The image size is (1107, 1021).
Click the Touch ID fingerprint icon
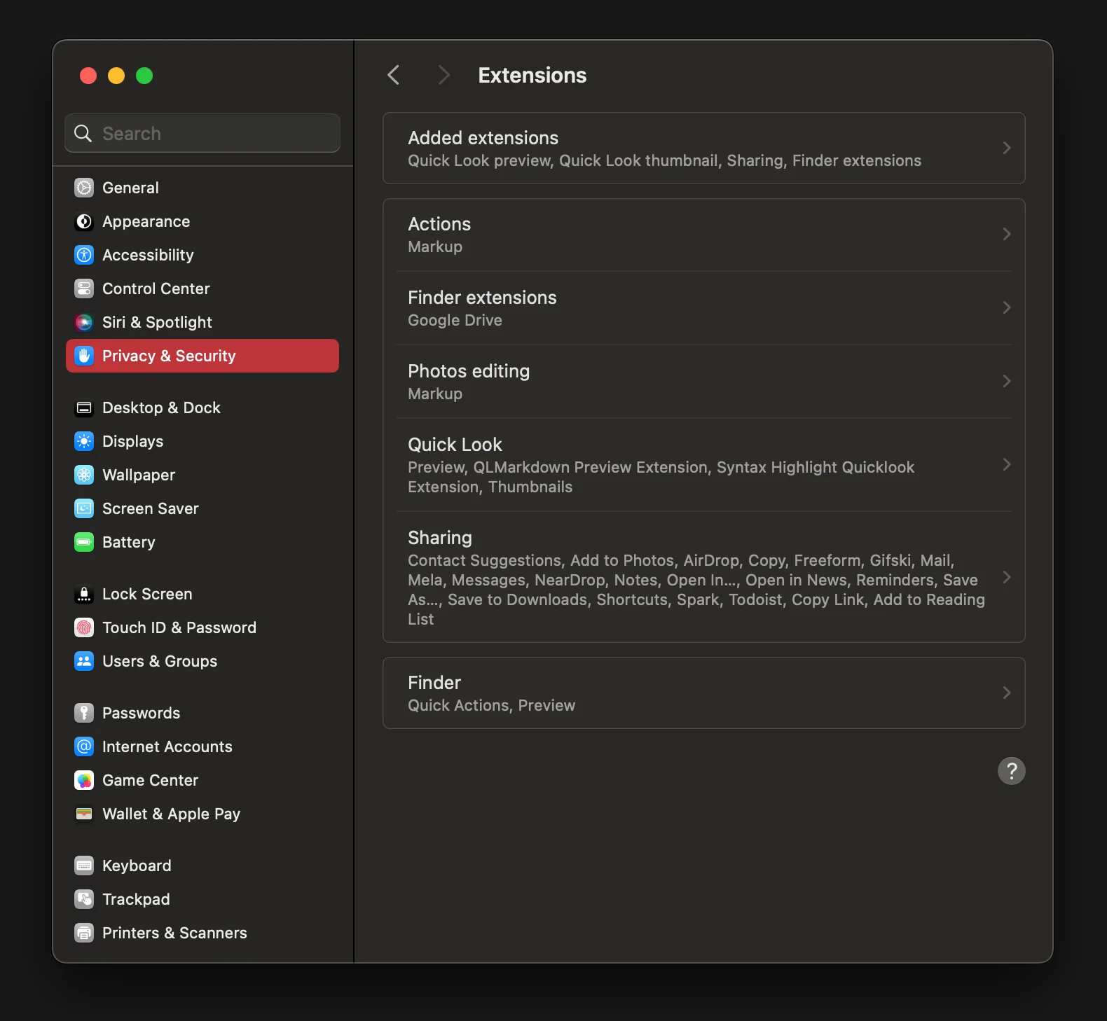click(x=84, y=627)
